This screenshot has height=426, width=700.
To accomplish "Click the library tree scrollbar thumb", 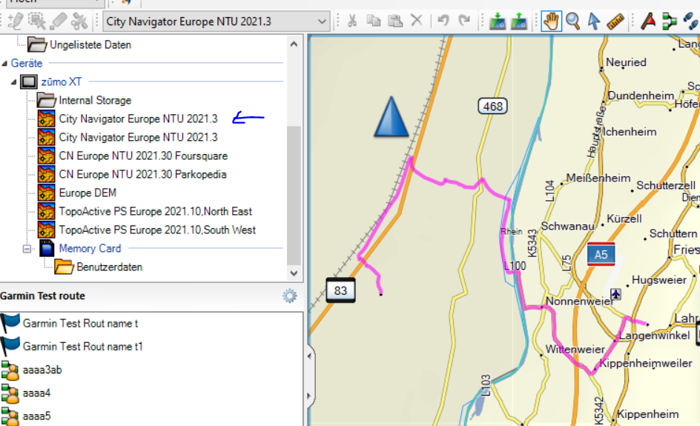I will tap(294, 196).
